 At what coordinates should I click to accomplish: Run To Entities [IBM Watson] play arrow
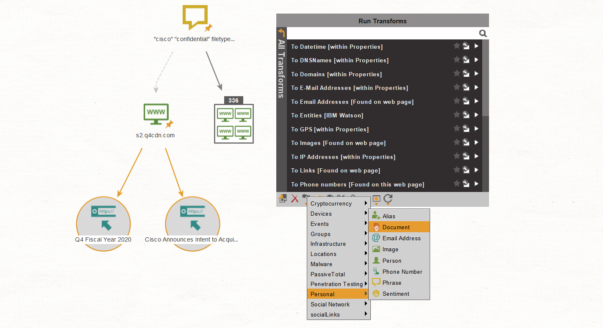[x=476, y=115]
